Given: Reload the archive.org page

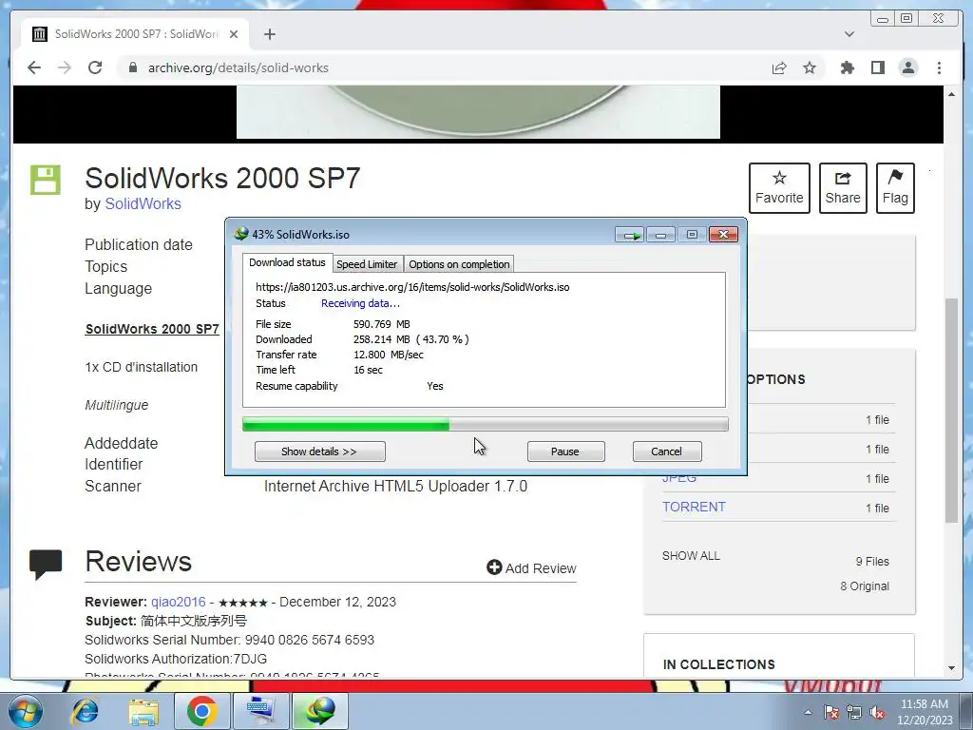Looking at the screenshot, I should [x=95, y=67].
